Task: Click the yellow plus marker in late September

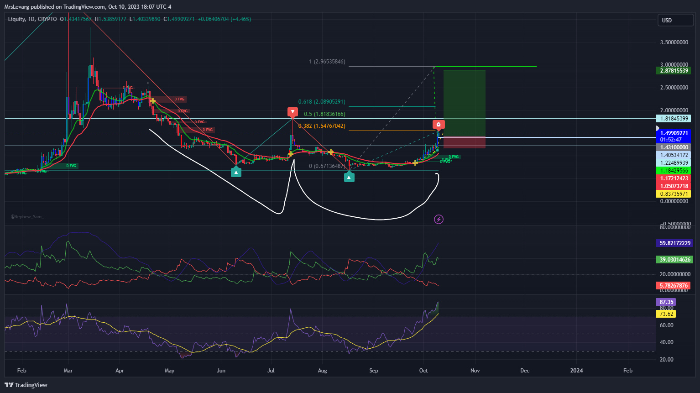Action: coord(415,162)
